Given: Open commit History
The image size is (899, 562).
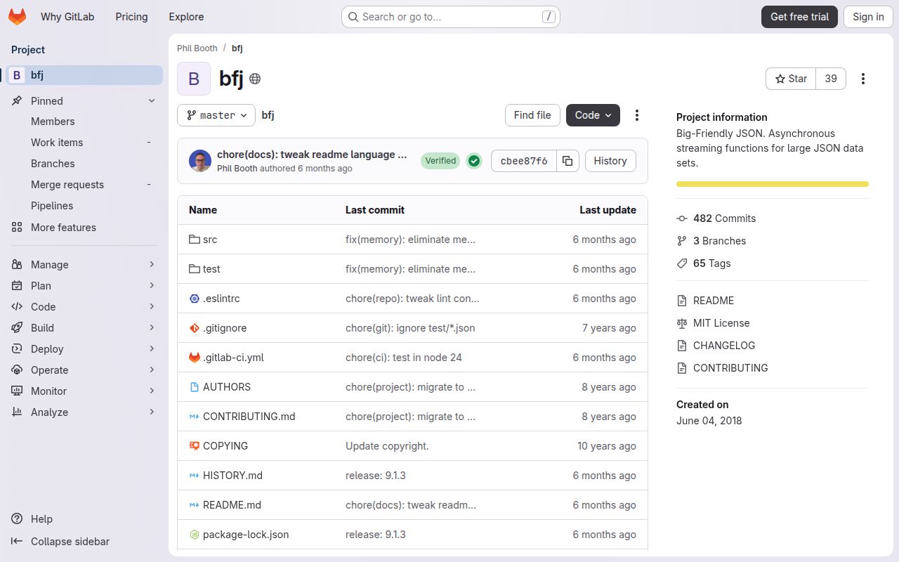Looking at the screenshot, I should 610,161.
